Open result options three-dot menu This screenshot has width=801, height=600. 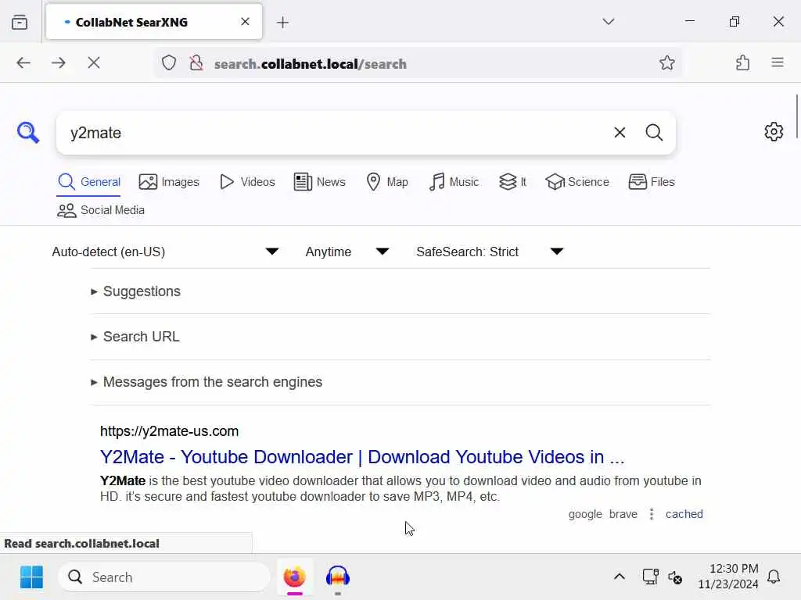point(652,514)
